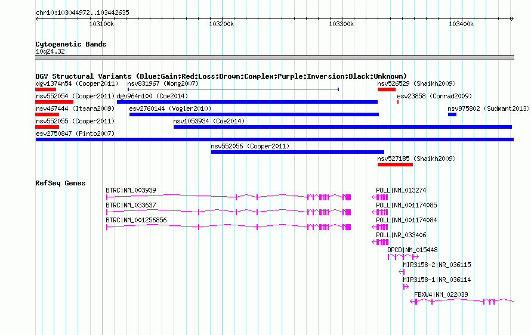The height and width of the screenshot is (335, 531).
Task: Open MIR3158-1|NR_036114 label
Action: pos(437,280)
